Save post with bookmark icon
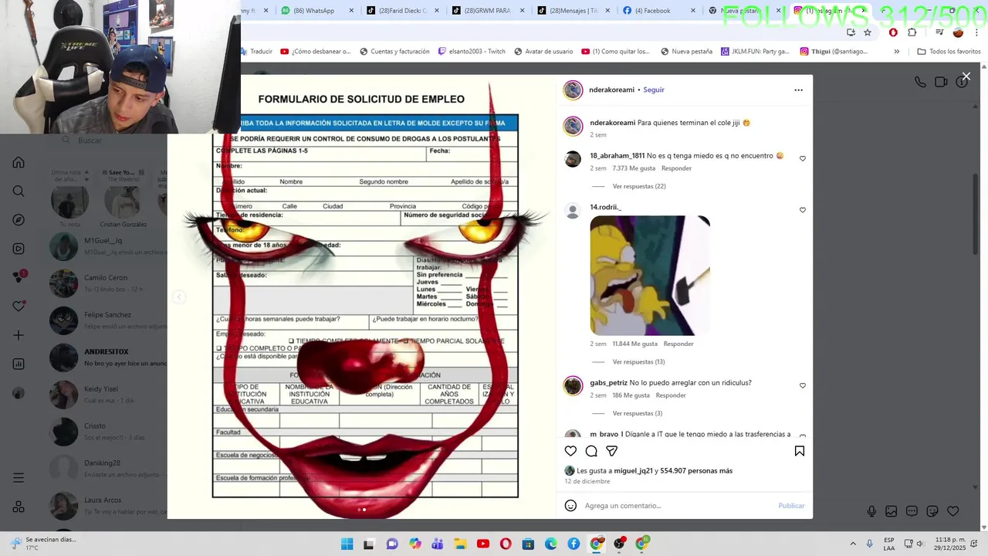Viewport: 988px width, 556px height. click(800, 451)
